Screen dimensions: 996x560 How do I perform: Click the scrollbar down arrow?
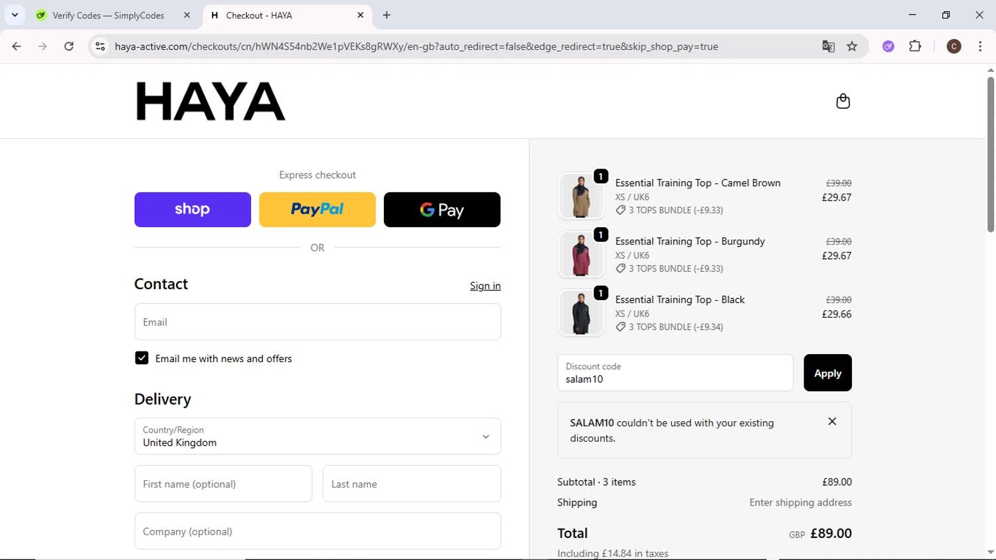coord(991,552)
